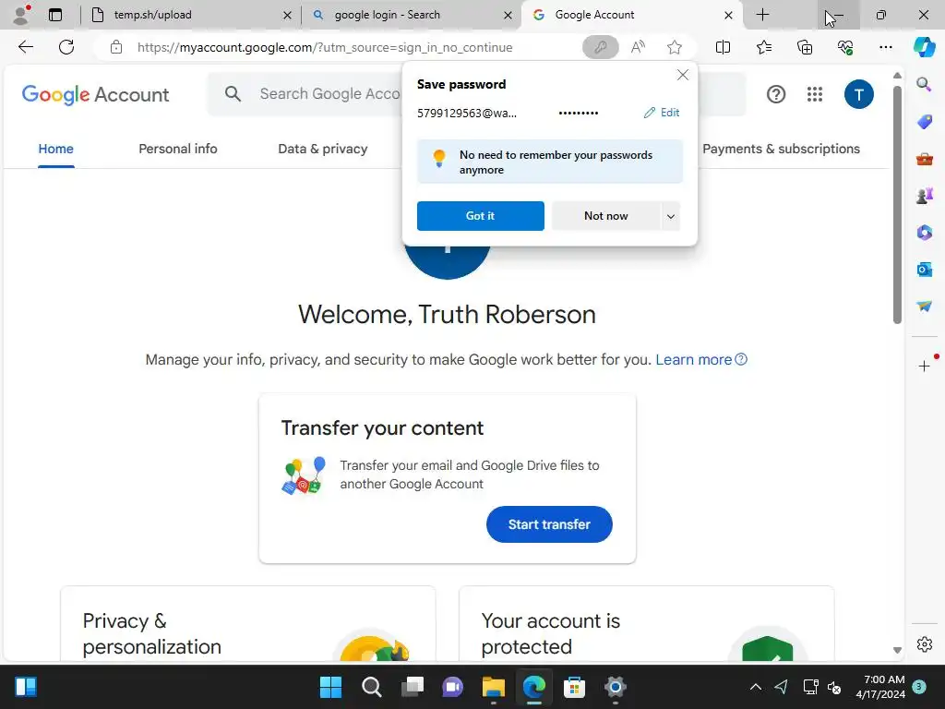Open the Widgets panel on taskbar
This screenshot has width=945, height=709.
point(25,687)
